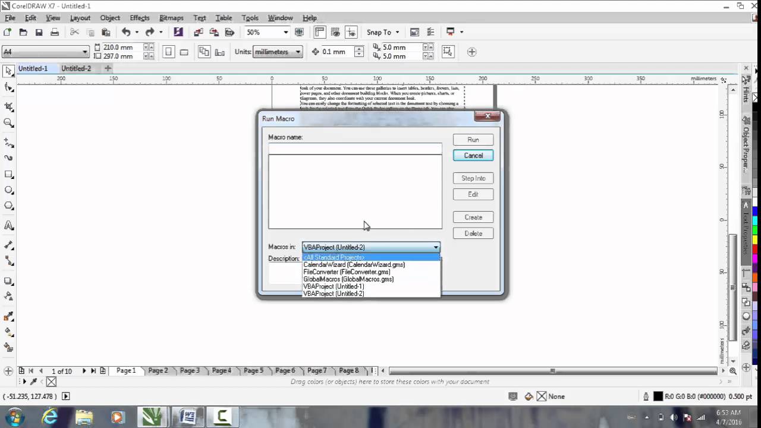Viewport: 761px width, 428px height.
Task: Open Word from the Windows taskbar
Action: pos(188,417)
